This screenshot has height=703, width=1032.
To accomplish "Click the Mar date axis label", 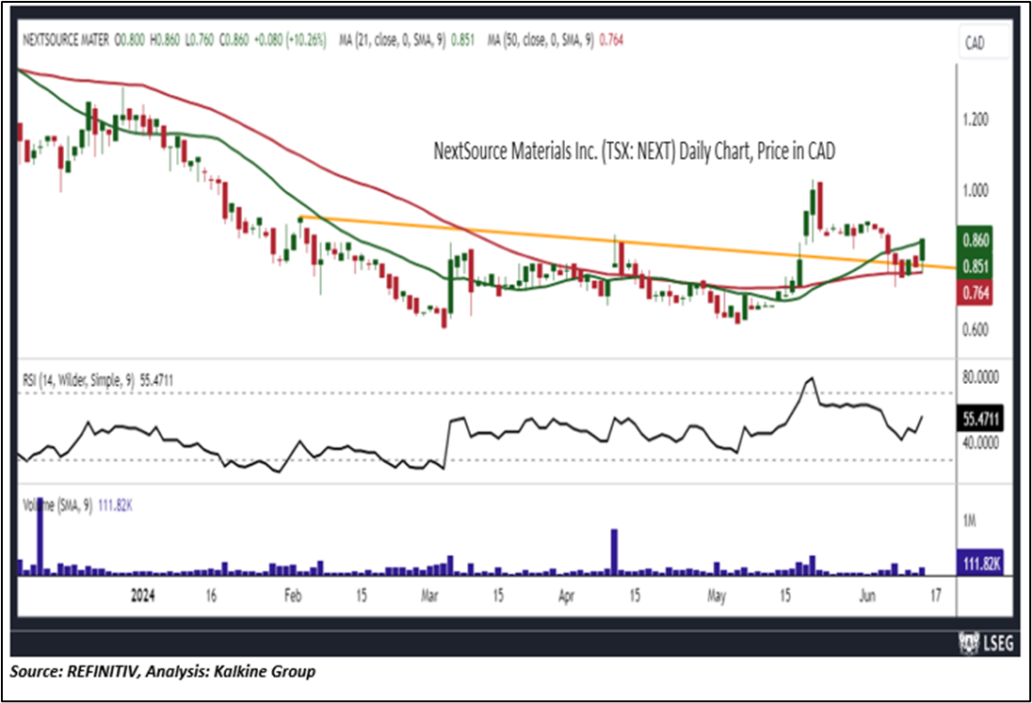I will (429, 596).
